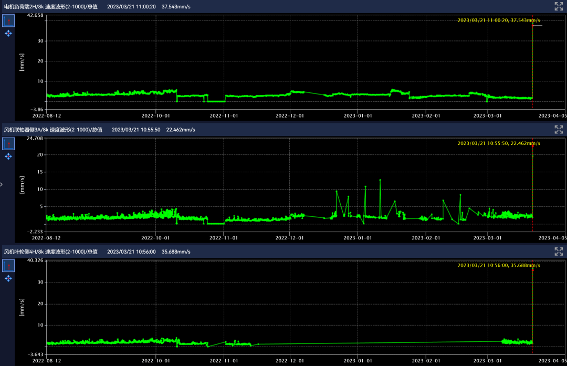Select pan/move tool in 电机负荷端2H chart
Image resolution: width=567 pixels, height=366 pixels.
[x=8, y=34]
